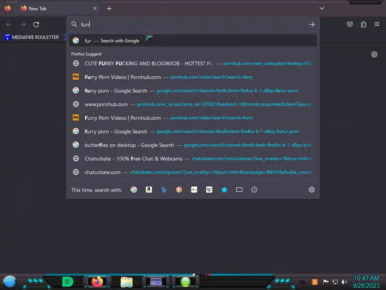Open the green notes app on taskbar
Image resolution: width=386 pixels, height=290 pixels.
coord(68,282)
